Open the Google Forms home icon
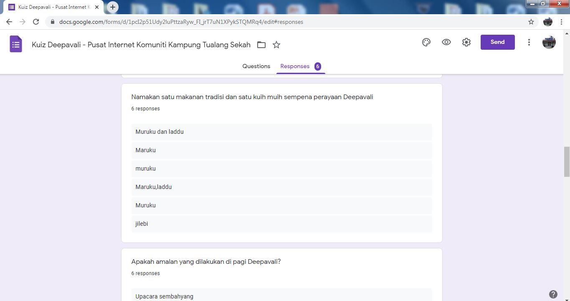Viewport: 570px width, 301px height. click(x=15, y=44)
